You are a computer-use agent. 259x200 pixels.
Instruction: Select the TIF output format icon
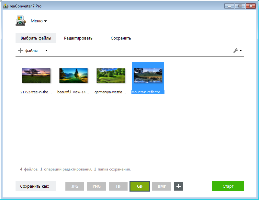coord(118,186)
